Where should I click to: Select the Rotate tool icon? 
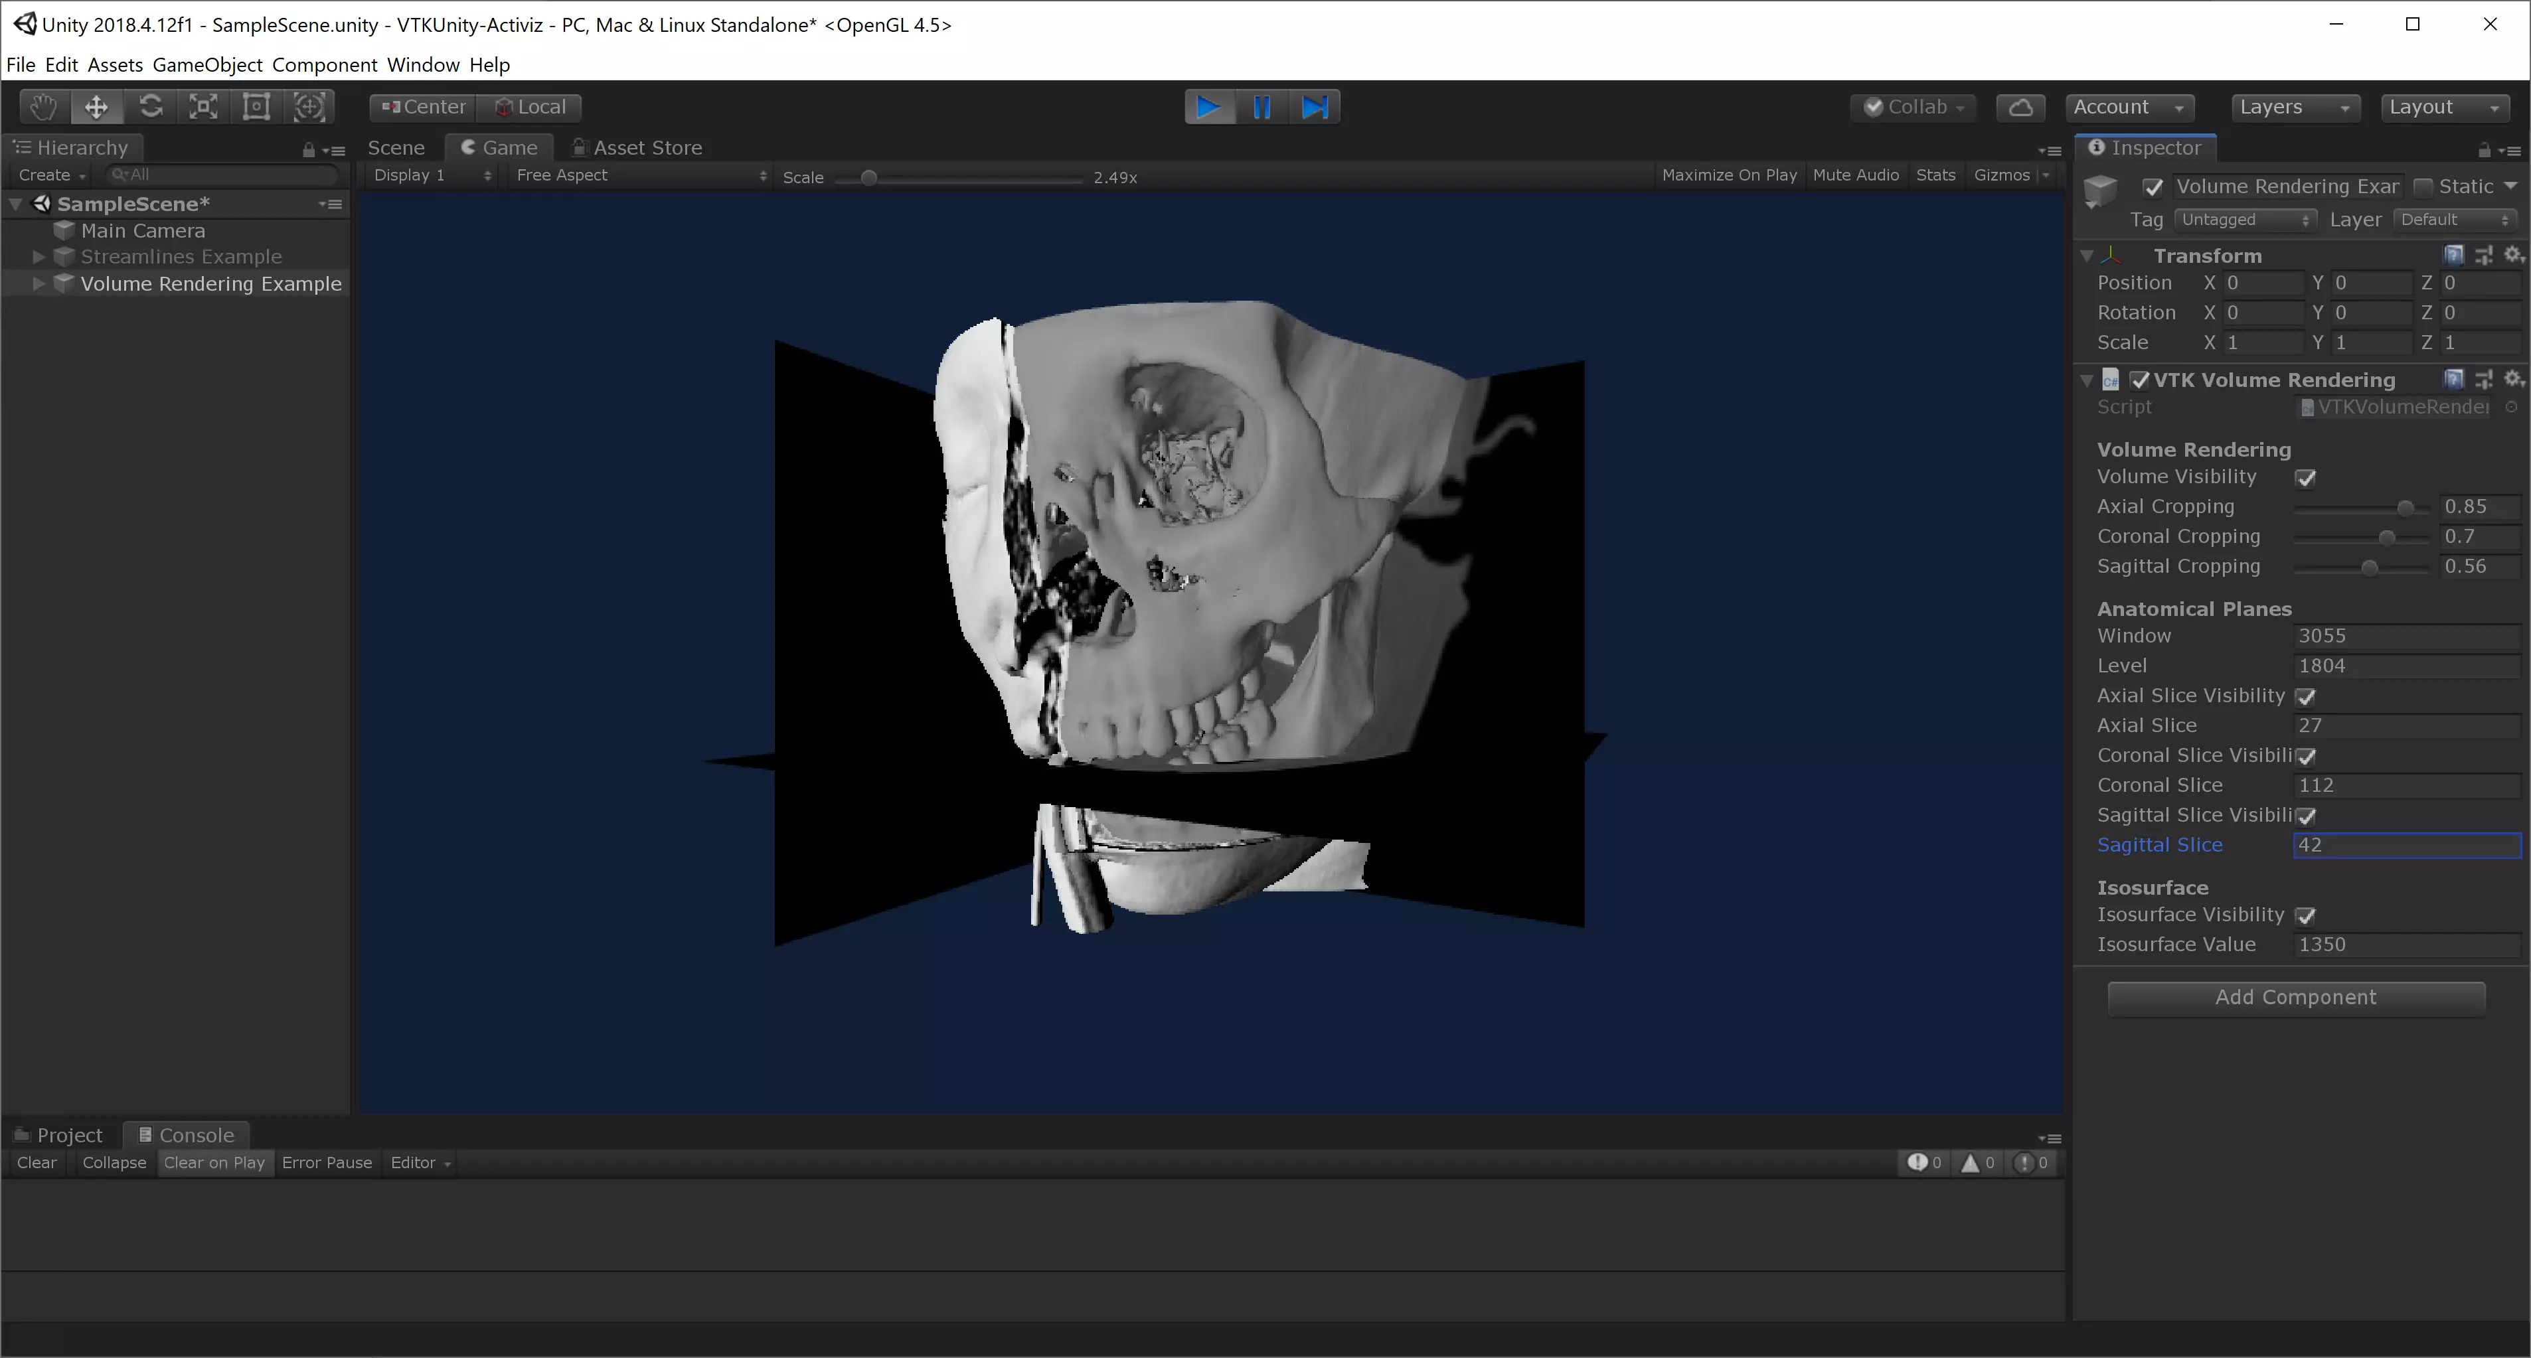tap(150, 106)
